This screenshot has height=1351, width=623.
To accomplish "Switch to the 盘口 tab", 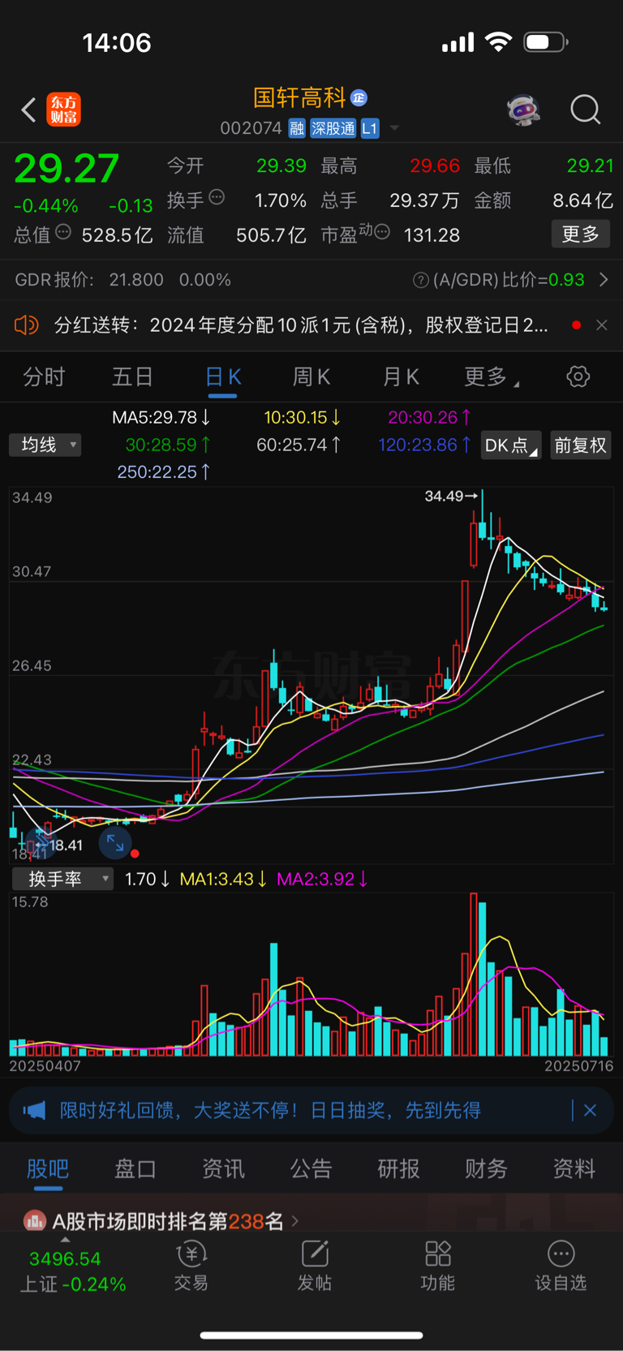I will pos(135,1169).
